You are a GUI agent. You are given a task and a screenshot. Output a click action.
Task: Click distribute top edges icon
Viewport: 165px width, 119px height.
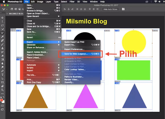click(x=77, y=9)
